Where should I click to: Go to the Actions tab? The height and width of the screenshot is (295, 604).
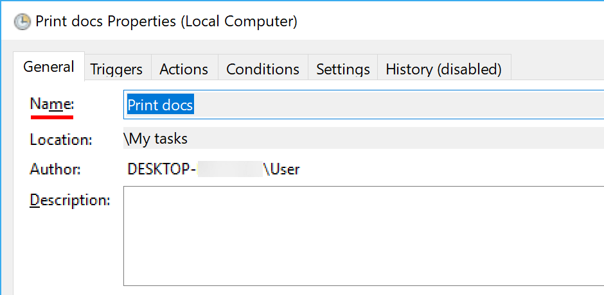coord(184,69)
